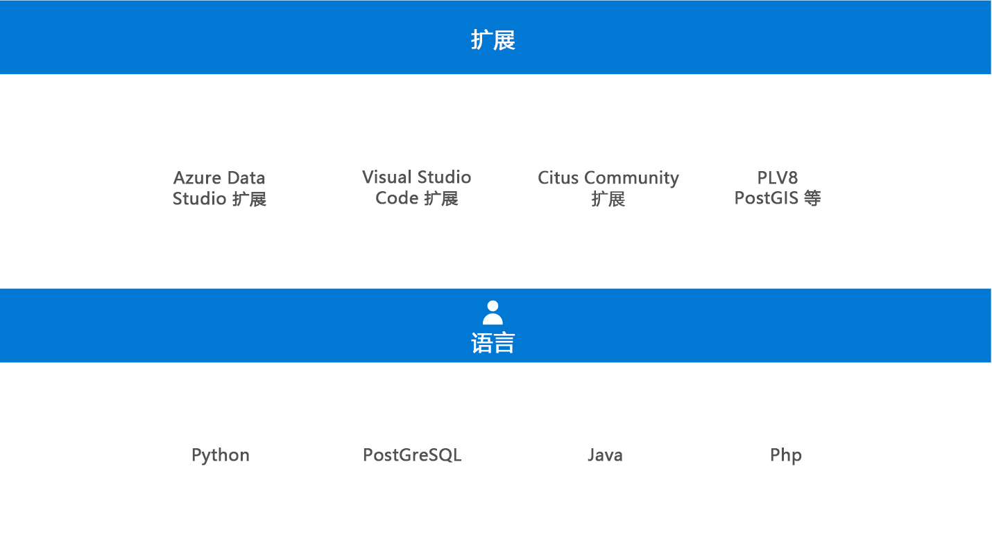Screen dimensions: 992x557
Task: Switch to the 语言 section banner
Action: tap(493, 326)
